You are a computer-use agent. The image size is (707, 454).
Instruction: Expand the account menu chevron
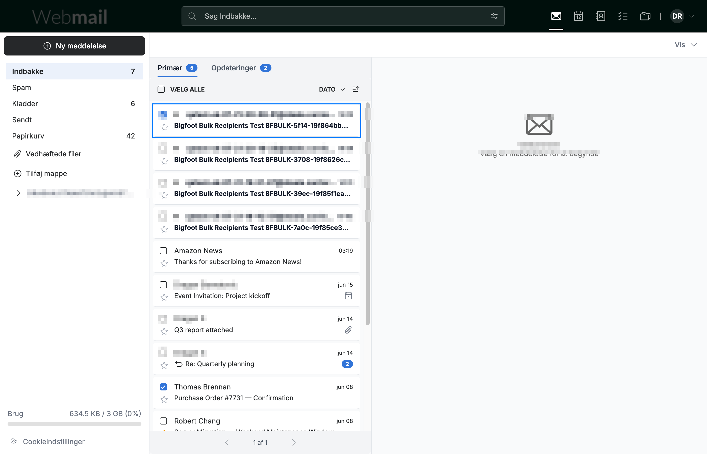click(x=692, y=16)
